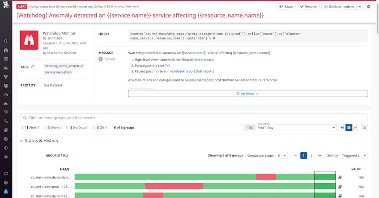379x198 pixels.
Task: Click the red alert segment in demo-112 timeline
Action: pyautogui.click(x=153, y=195)
